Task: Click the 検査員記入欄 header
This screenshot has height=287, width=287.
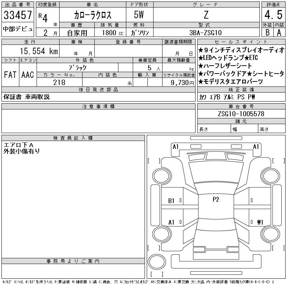Action: pos(73,138)
